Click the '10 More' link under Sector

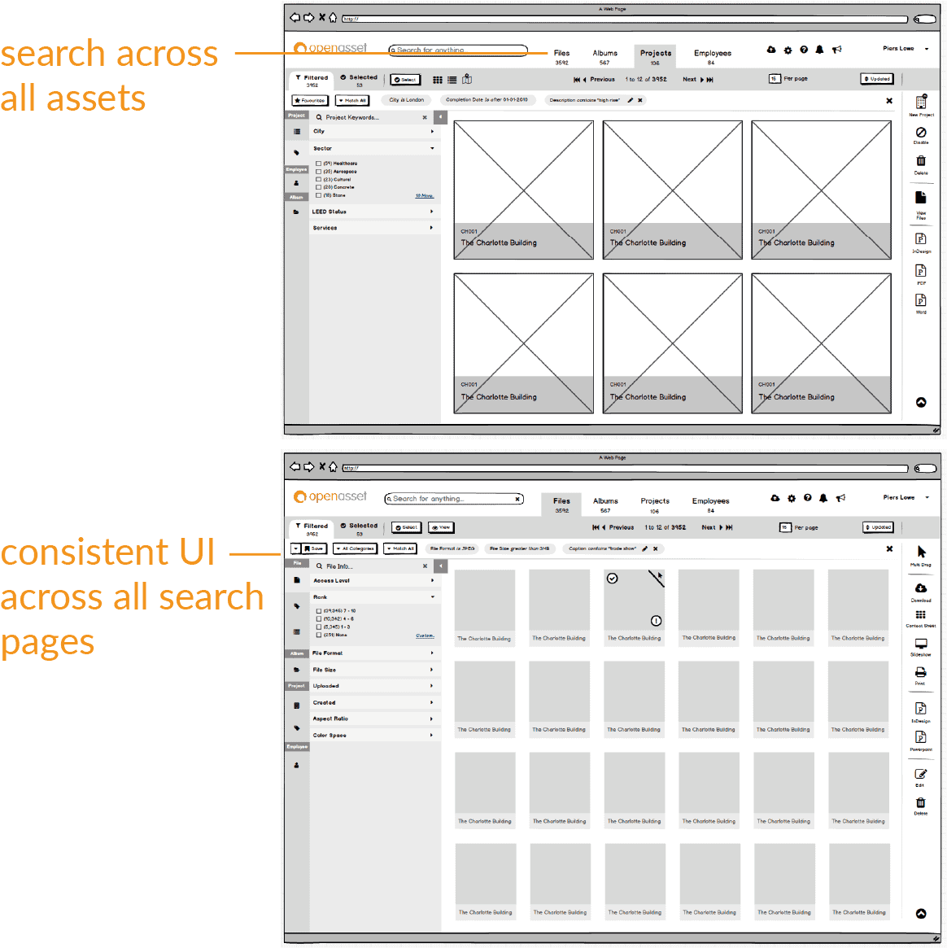point(424,195)
